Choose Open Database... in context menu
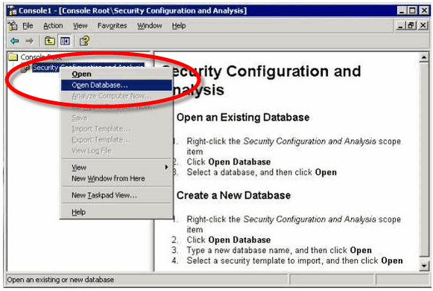Viewport: 433px width, 291px height. click(x=116, y=85)
